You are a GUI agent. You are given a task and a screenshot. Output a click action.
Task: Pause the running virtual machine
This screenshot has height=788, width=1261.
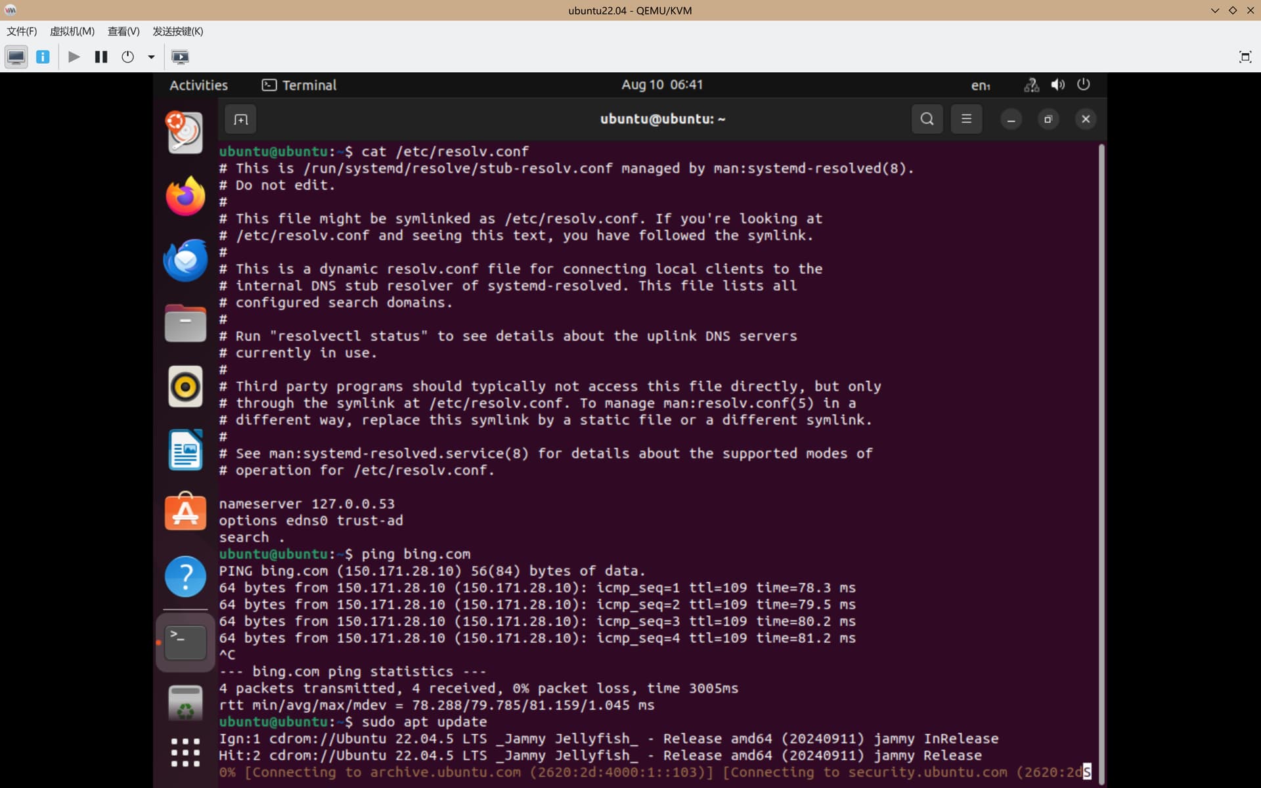pos(101,57)
